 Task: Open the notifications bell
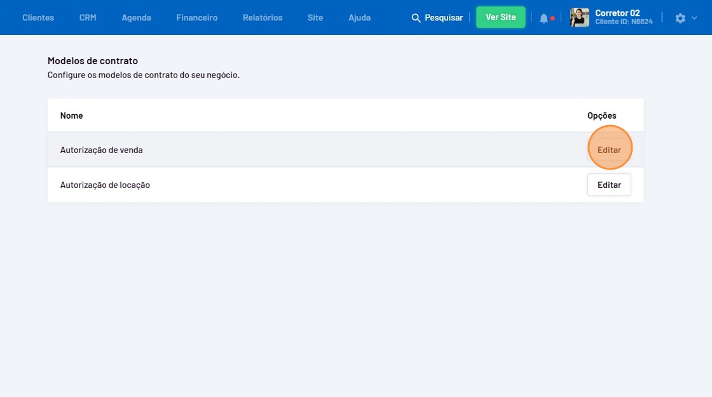point(544,18)
